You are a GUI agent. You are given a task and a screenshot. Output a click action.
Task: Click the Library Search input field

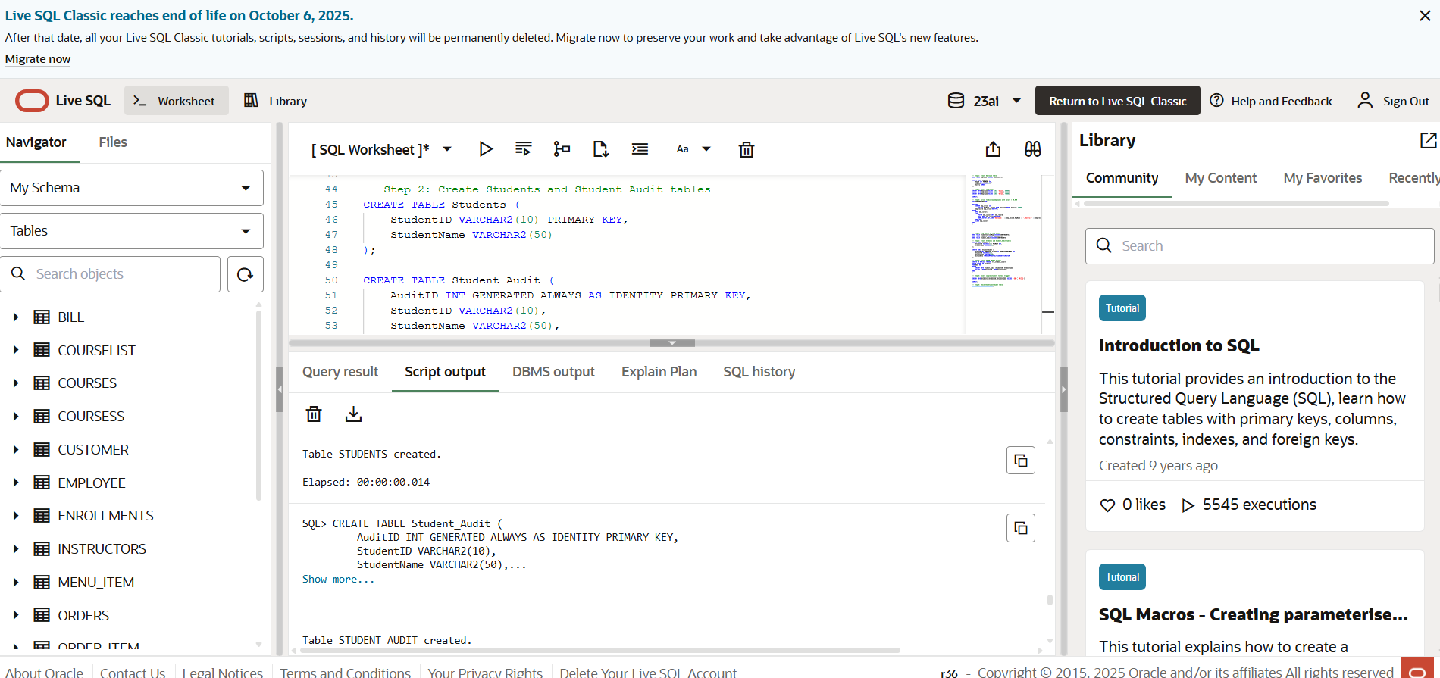1260,246
